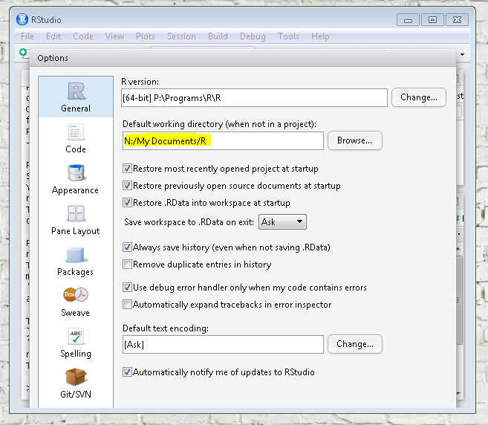Image resolution: width=488 pixels, height=425 pixels.
Task: Click Change button next to R version
Action: [x=419, y=97]
